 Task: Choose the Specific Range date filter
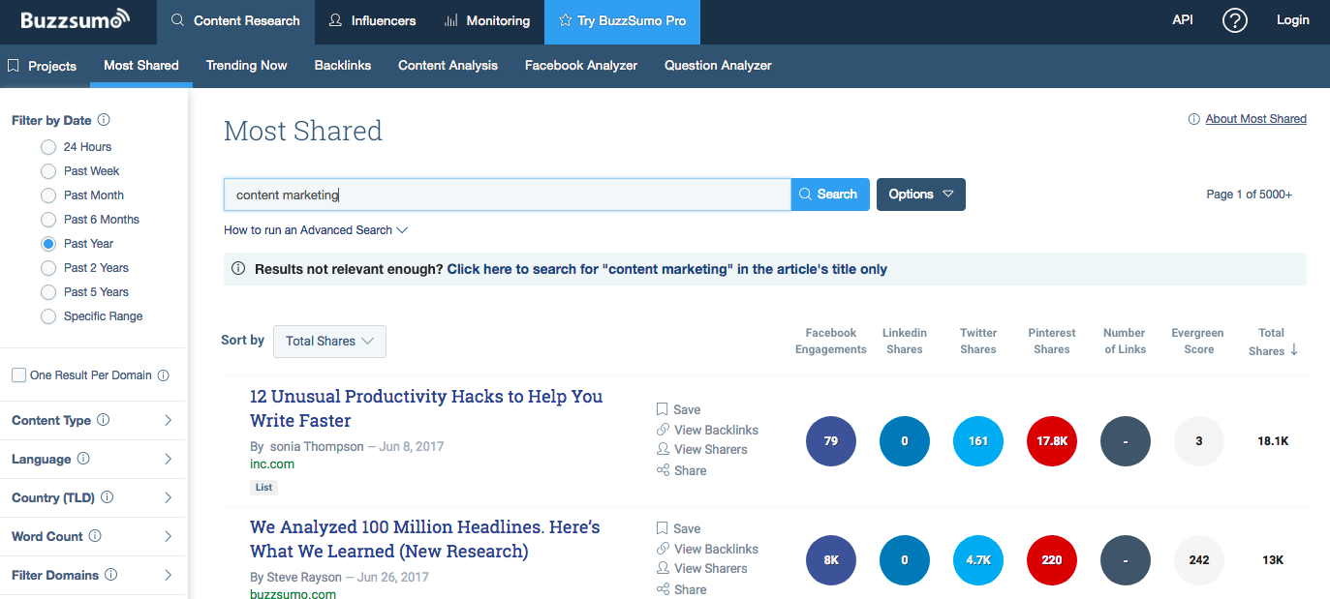click(48, 316)
